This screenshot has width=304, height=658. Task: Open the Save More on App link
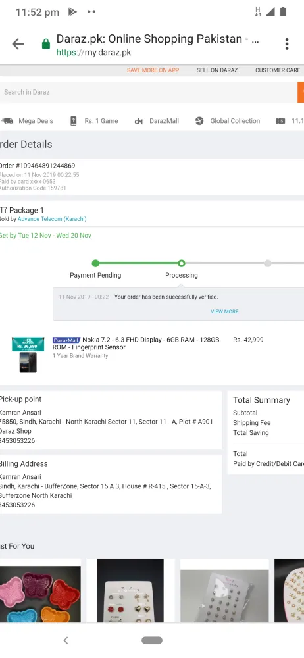[x=153, y=70]
